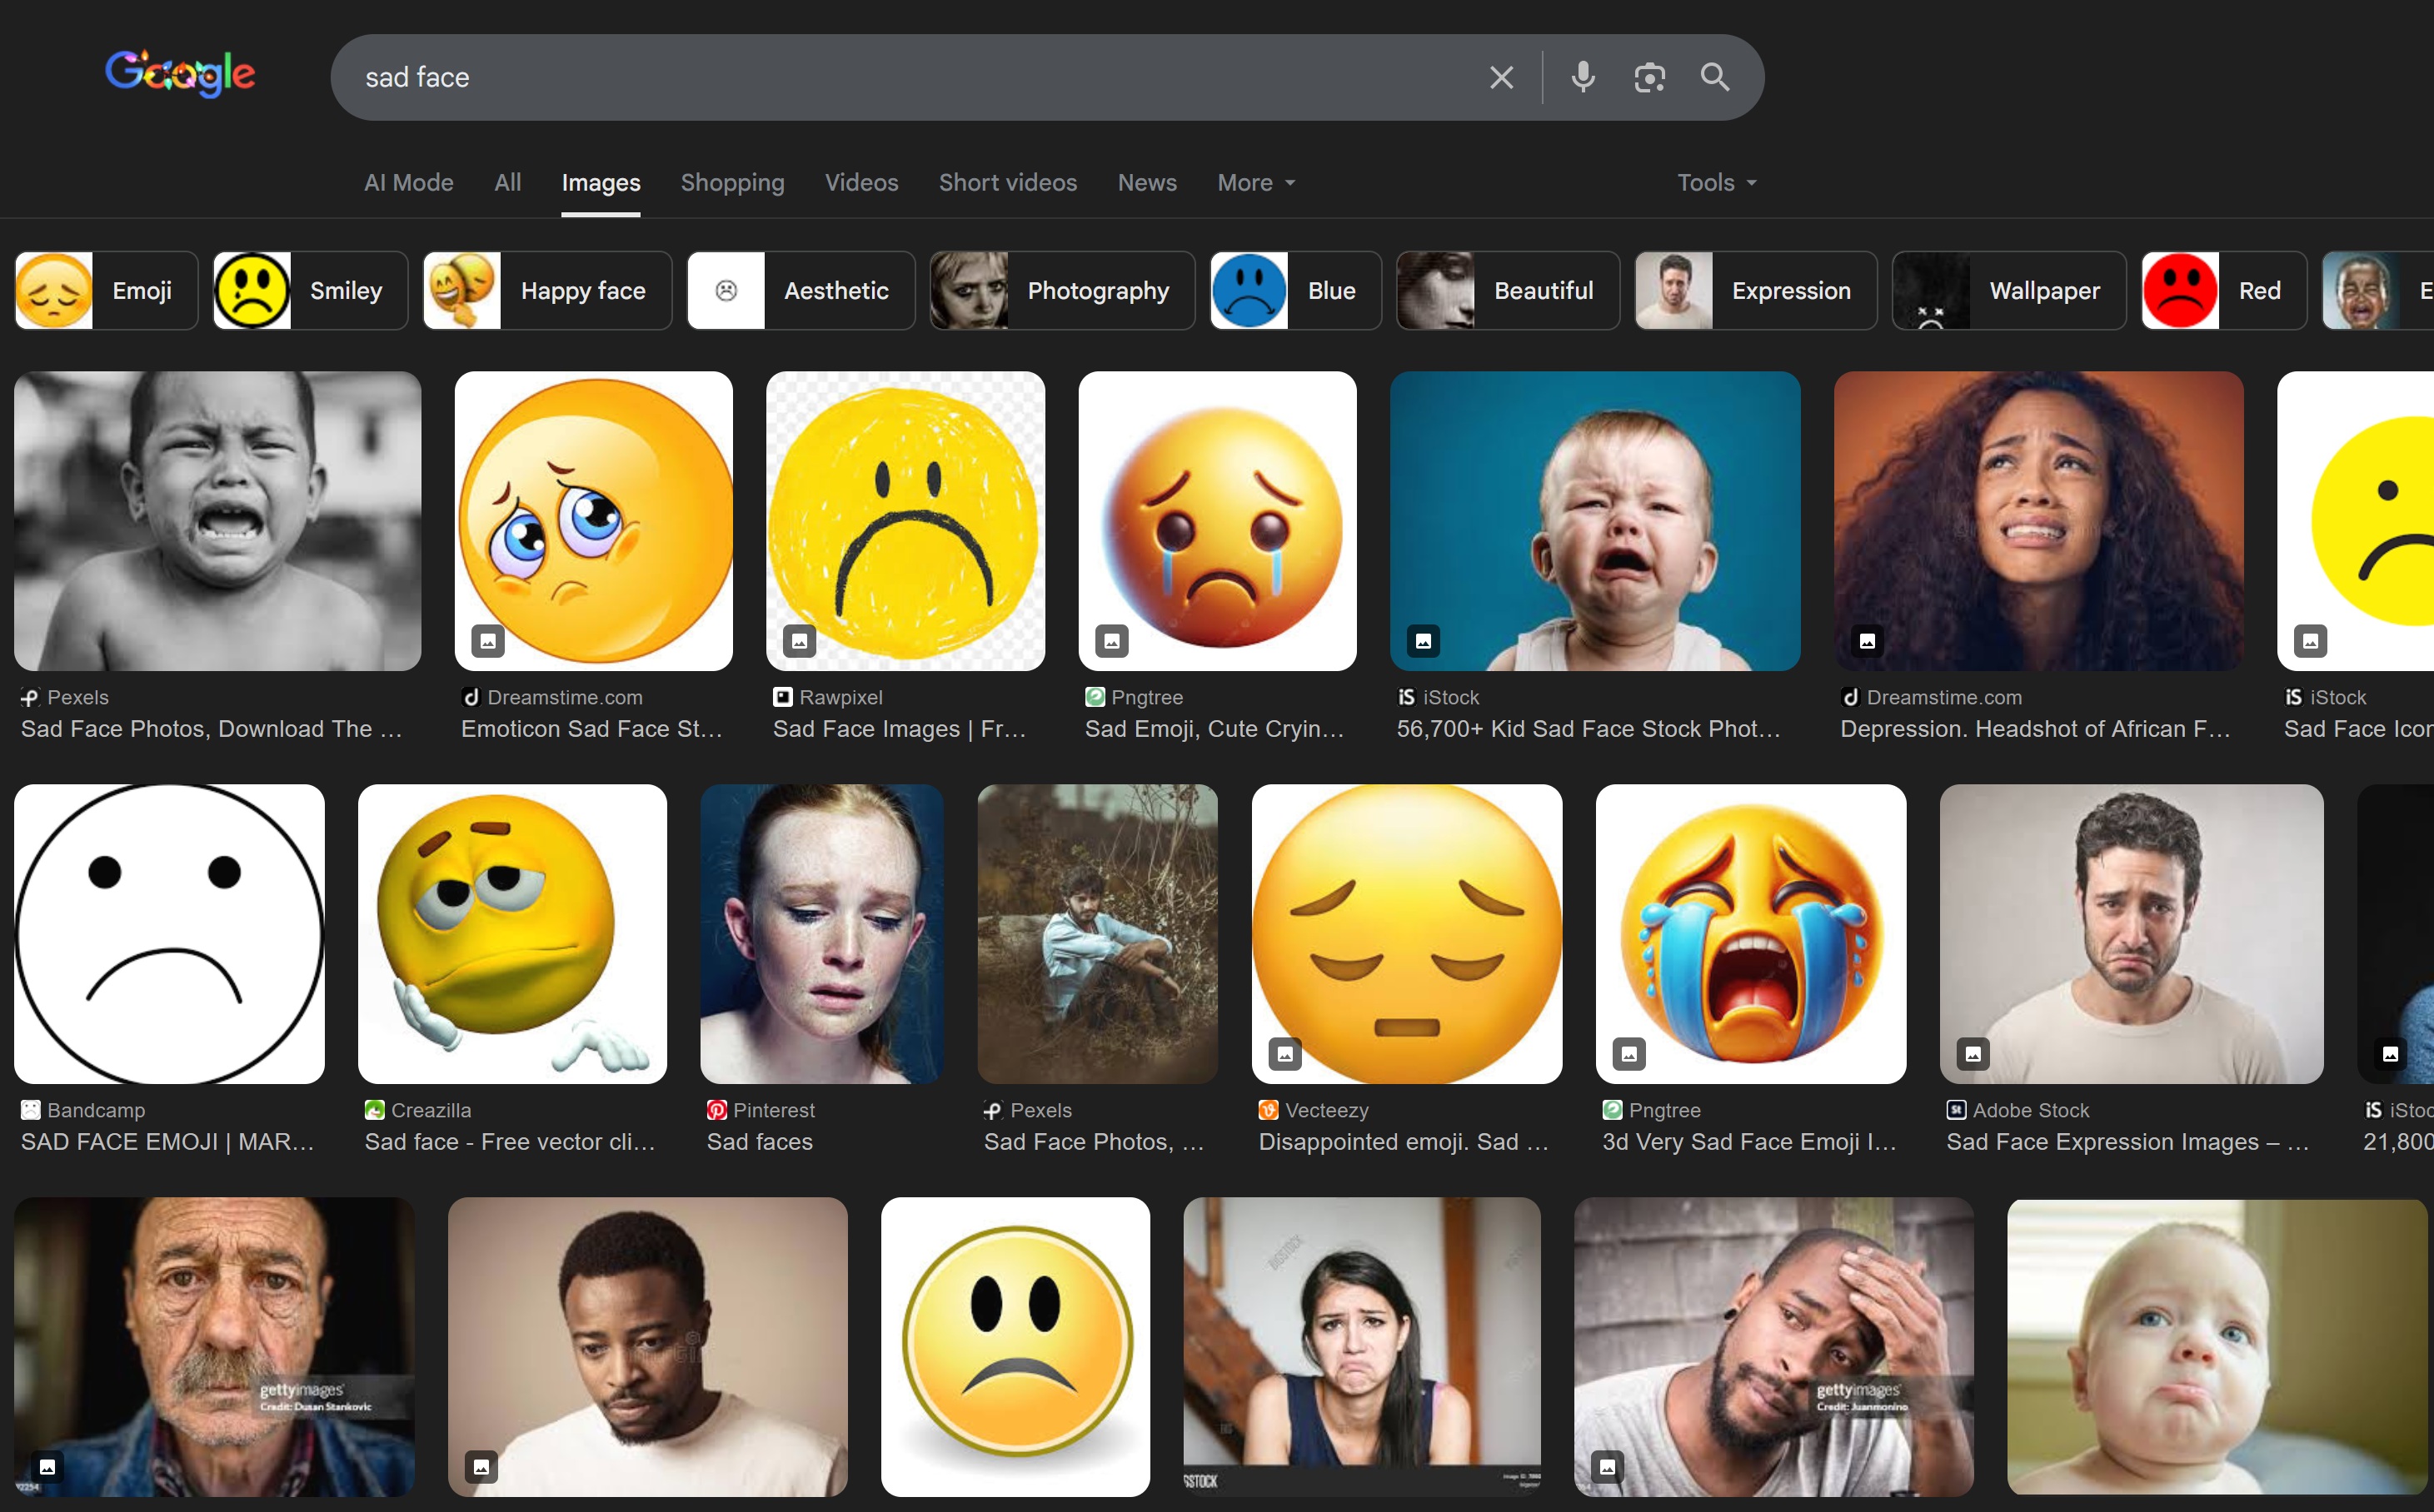Image resolution: width=2434 pixels, height=1512 pixels.
Task: Switch to the Shopping tab
Action: (x=732, y=182)
